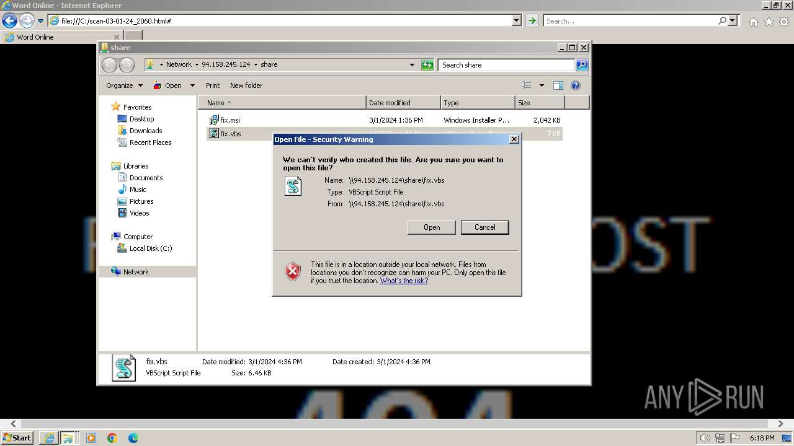Select fix.msi file icon
This screenshot has height=446, width=794.
click(214, 120)
